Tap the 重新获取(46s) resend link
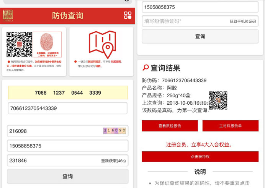Screen dimensions: 265x188 [x=113, y=161]
